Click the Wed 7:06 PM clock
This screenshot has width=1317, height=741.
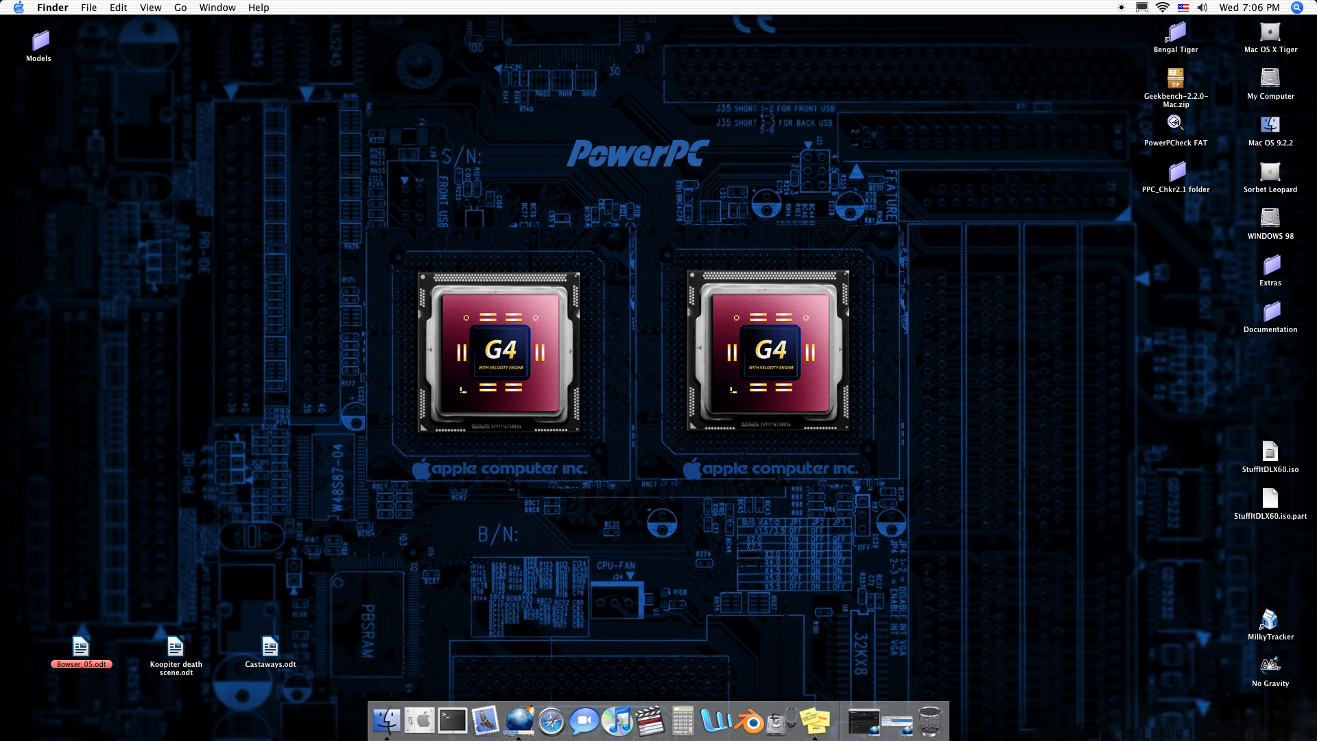pyautogui.click(x=1249, y=8)
